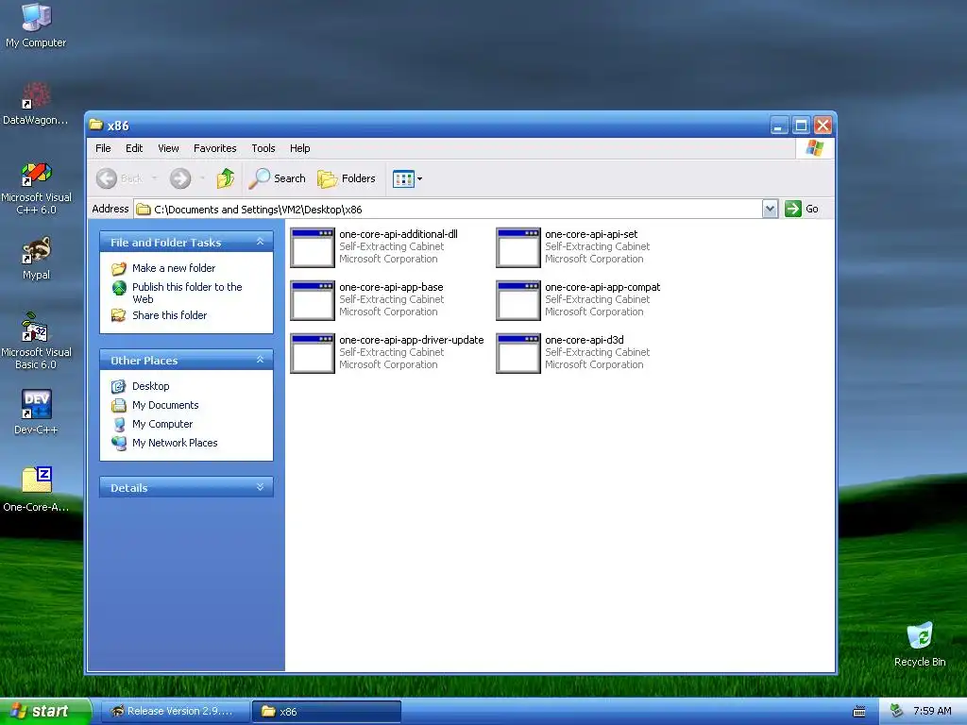Click the Back navigation button
Viewport: 967px width, 725px height.
click(x=120, y=178)
